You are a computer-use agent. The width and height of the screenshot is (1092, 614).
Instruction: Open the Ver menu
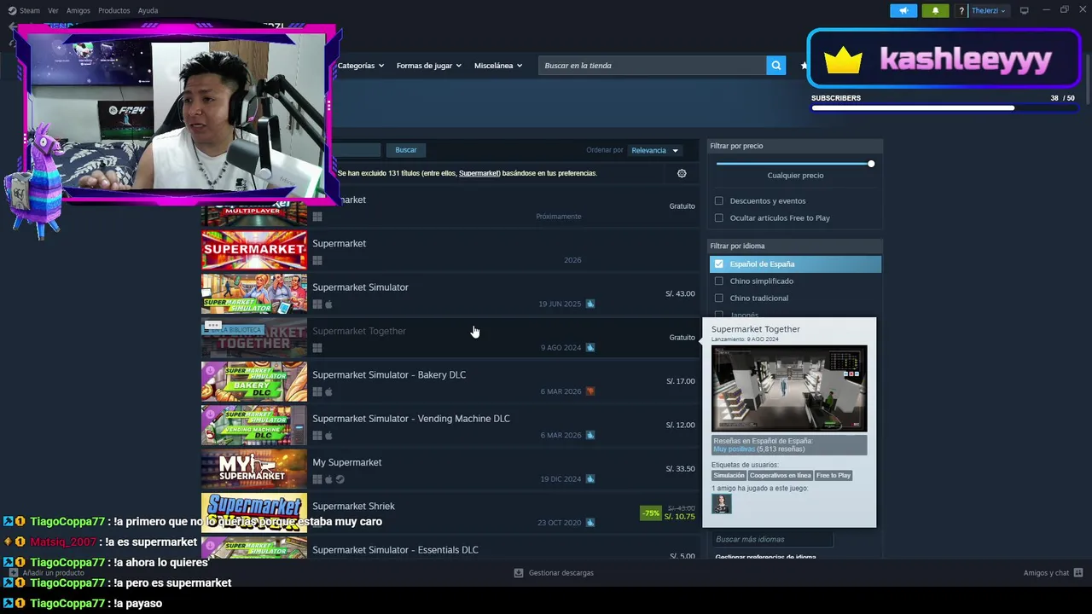pos(53,10)
